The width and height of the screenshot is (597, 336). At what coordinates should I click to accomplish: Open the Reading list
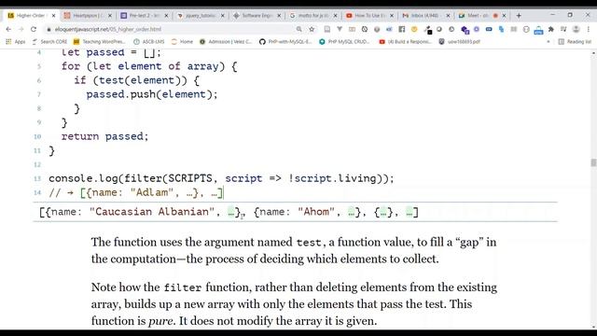pyautogui.click(x=575, y=41)
